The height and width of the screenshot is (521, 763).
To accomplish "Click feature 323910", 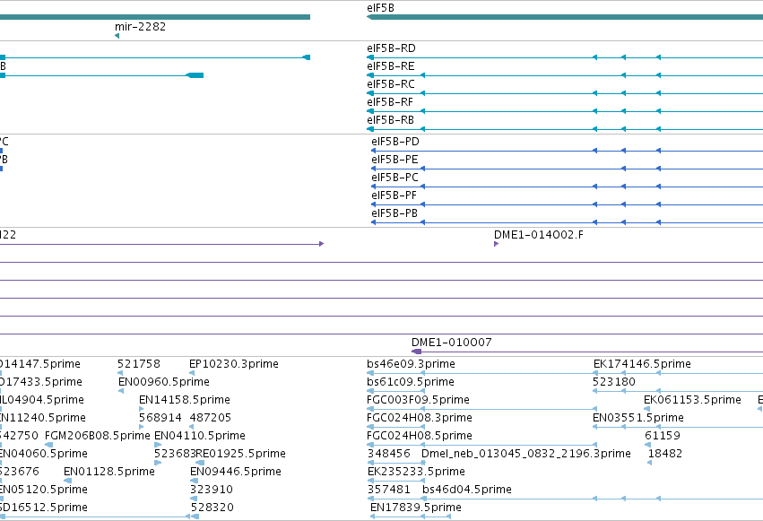I will coord(212,490).
